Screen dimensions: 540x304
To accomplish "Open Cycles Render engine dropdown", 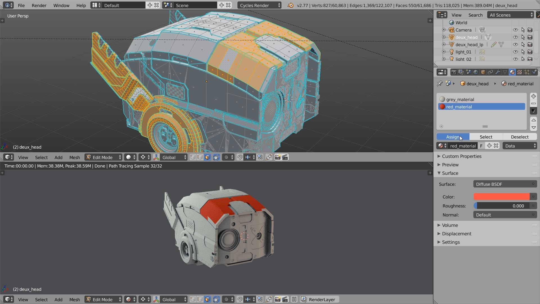I will [x=259, y=5].
